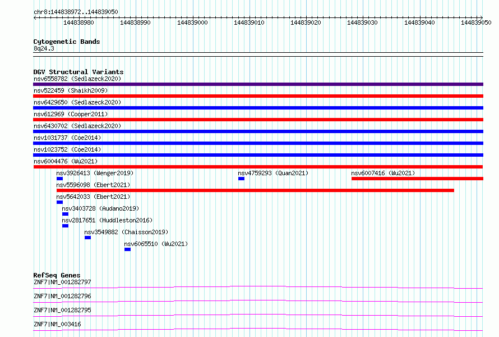Click the left arrowhead of the coordinate ruler

[x=35, y=17]
